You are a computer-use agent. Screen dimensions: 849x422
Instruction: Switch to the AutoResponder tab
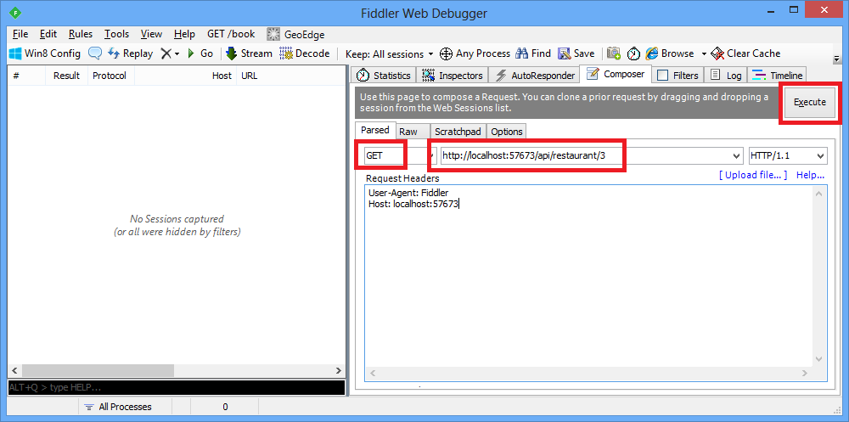point(534,76)
